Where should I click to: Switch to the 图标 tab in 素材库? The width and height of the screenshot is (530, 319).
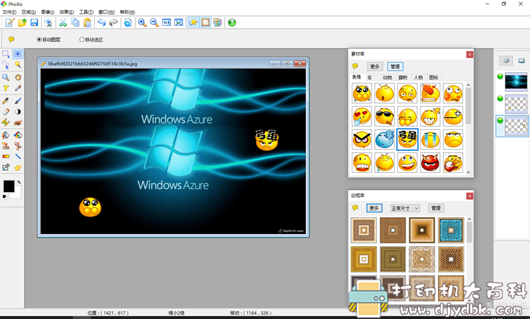point(434,77)
